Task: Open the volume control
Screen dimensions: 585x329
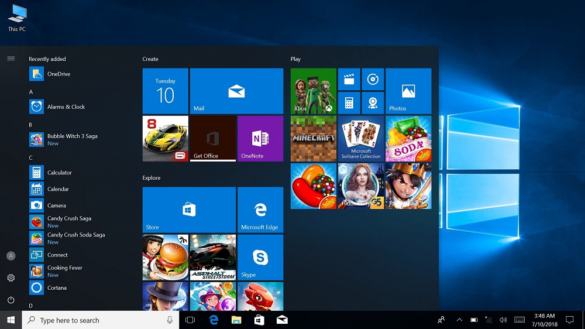Action: [x=503, y=320]
